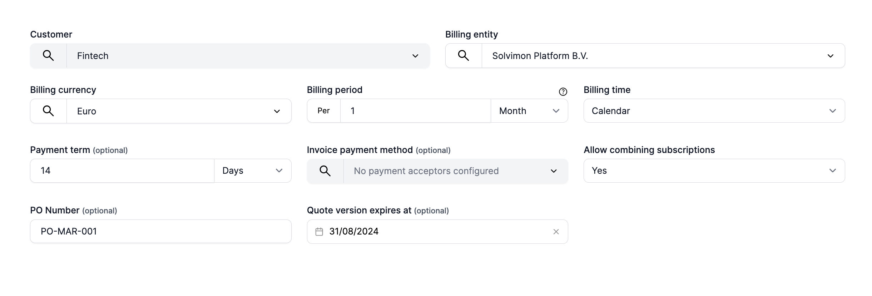Click the Billing period help icon
872x296 pixels.
point(563,92)
